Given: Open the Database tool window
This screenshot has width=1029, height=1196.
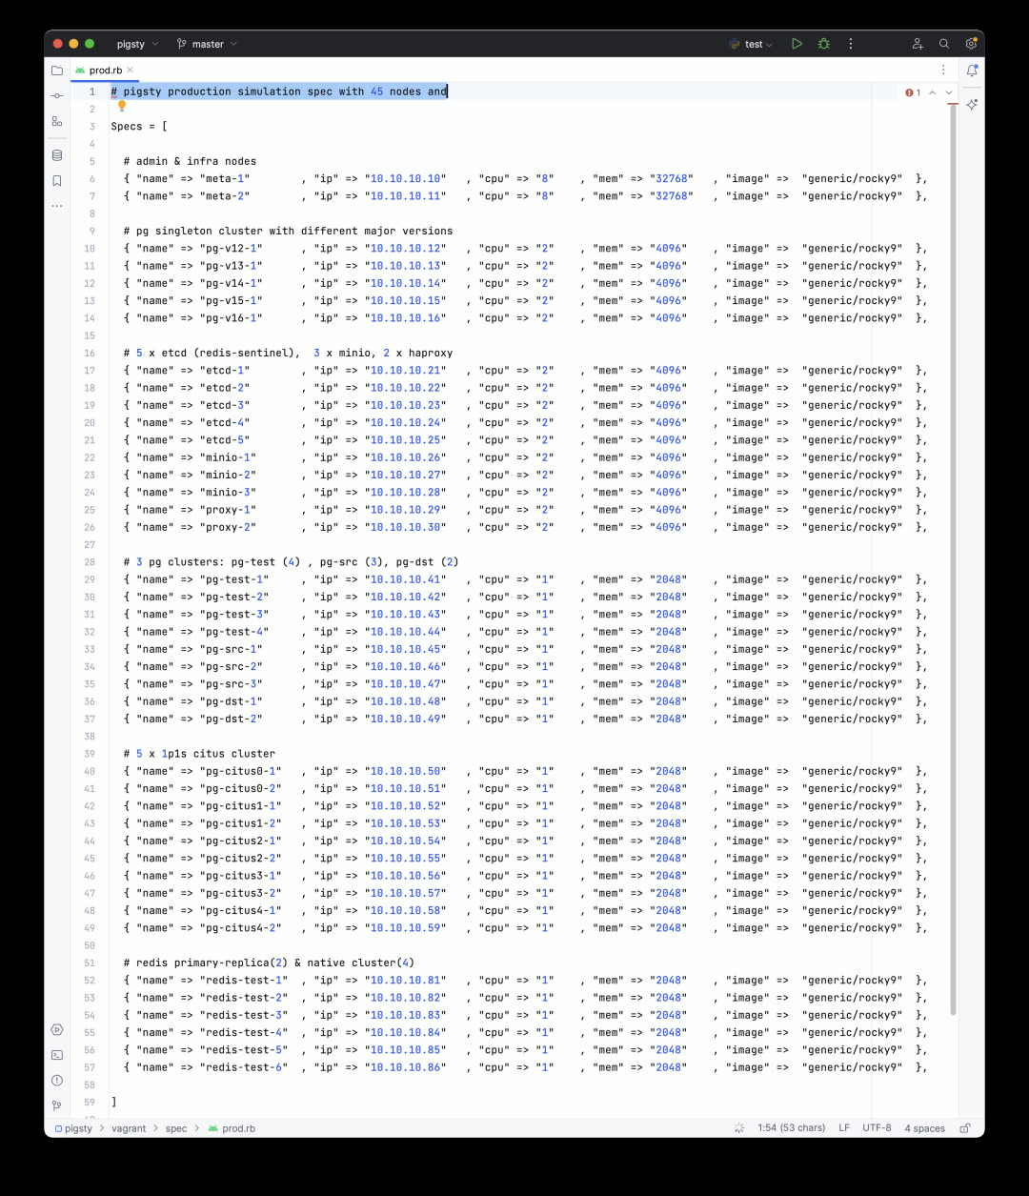Looking at the screenshot, I should coord(57,155).
